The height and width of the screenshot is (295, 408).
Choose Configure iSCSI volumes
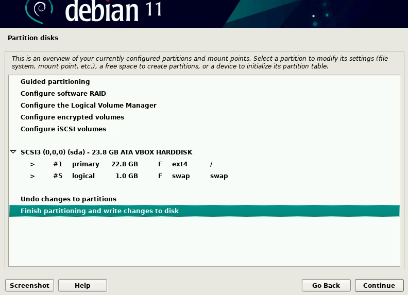coord(205,129)
